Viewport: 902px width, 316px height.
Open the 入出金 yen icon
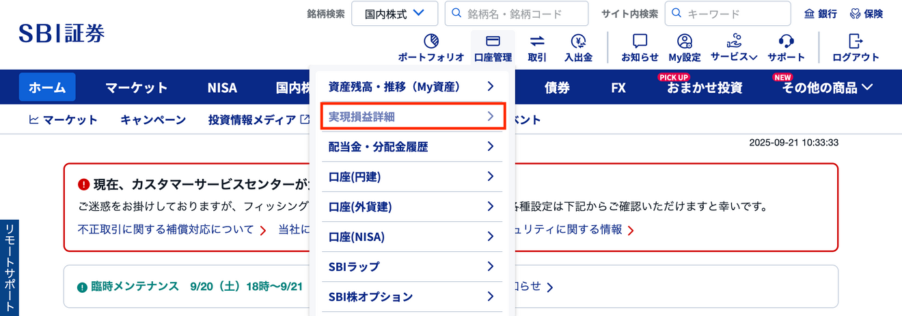579,41
